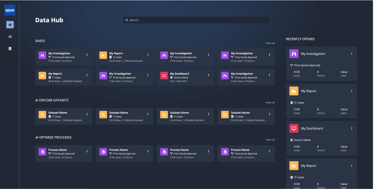
Task: Go to Home via the sidebar house icon
Action: click(x=10, y=24)
